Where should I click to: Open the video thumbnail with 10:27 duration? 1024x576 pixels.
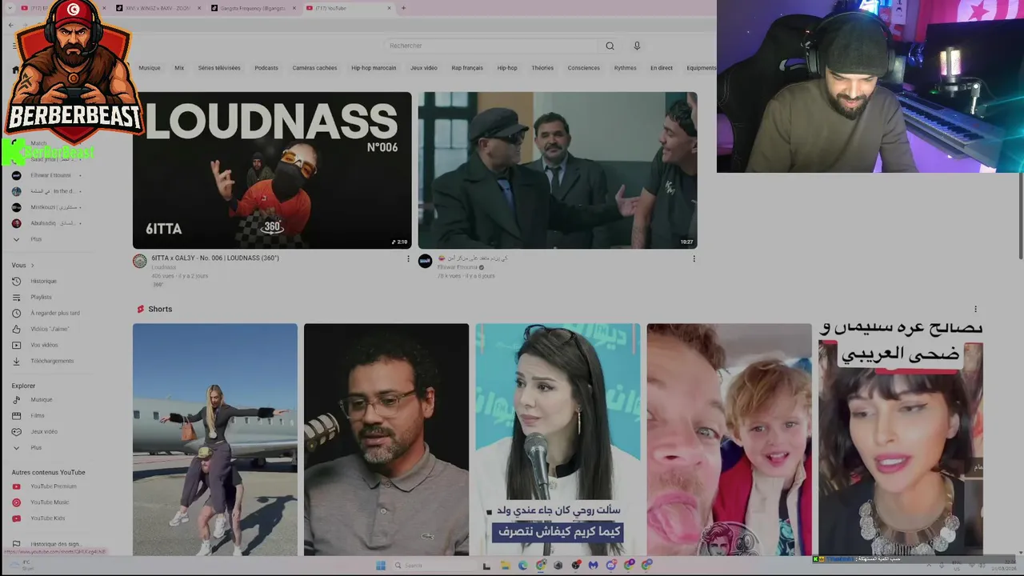tap(558, 170)
